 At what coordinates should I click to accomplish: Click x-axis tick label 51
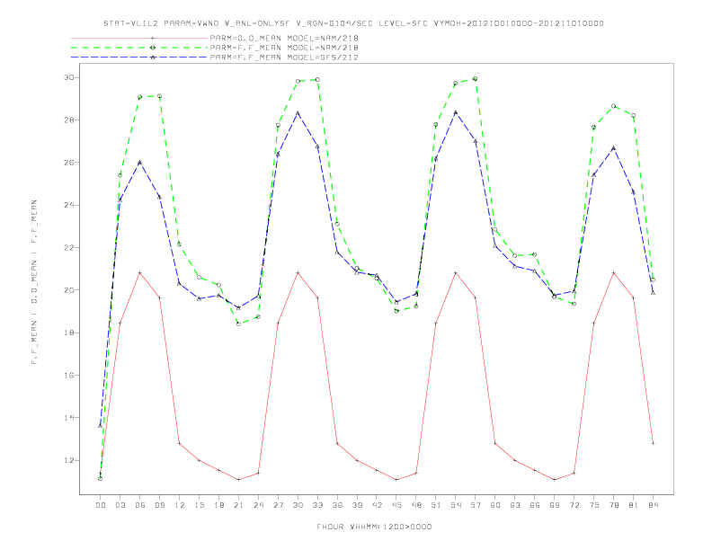click(x=436, y=505)
